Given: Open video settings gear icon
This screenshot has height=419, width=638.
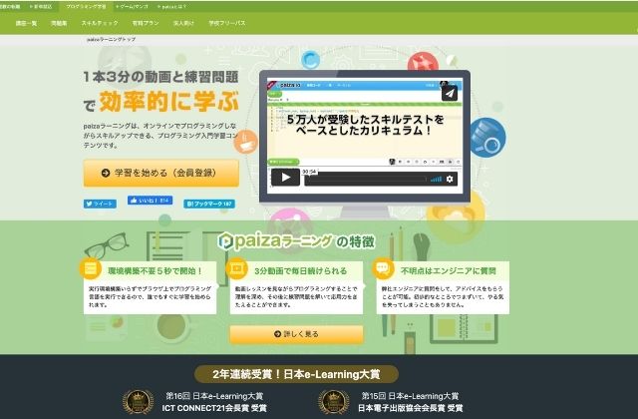Looking at the screenshot, I should pyautogui.click(x=450, y=179).
